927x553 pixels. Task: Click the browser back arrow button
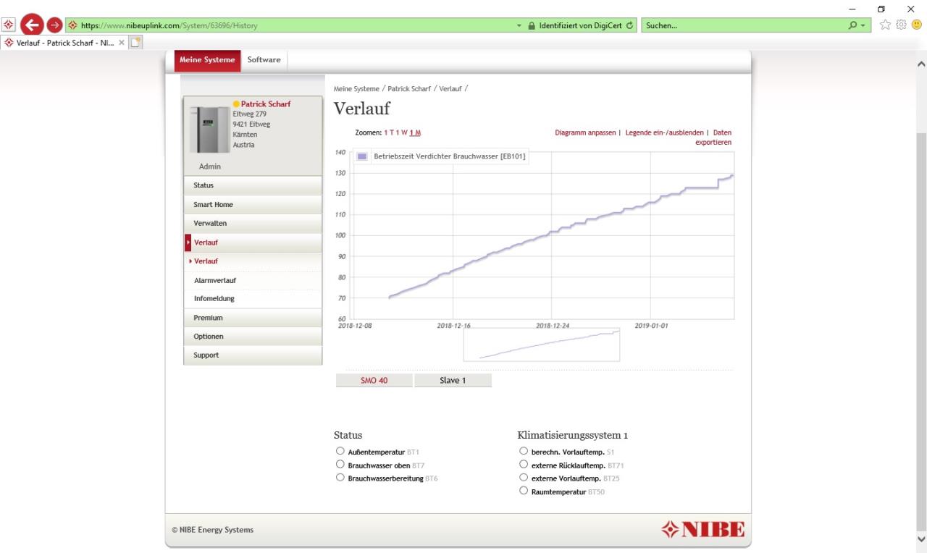click(32, 25)
